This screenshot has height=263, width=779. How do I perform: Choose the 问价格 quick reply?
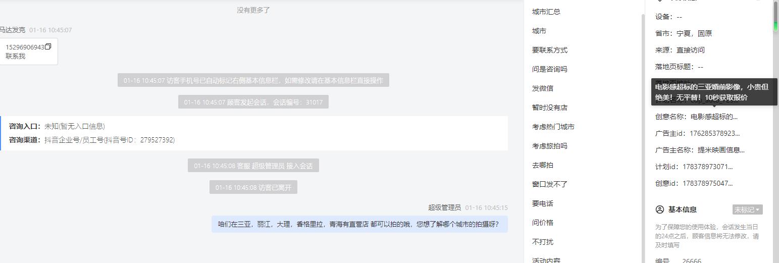(x=542, y=223)
